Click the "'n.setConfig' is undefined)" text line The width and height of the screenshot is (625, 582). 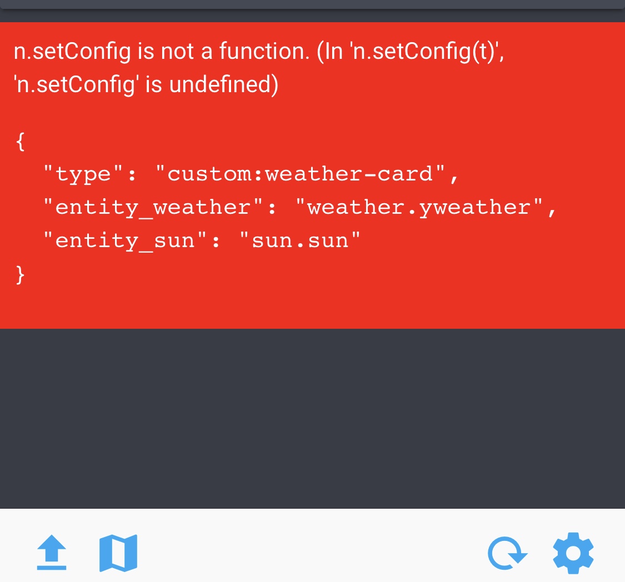(146, 85)
